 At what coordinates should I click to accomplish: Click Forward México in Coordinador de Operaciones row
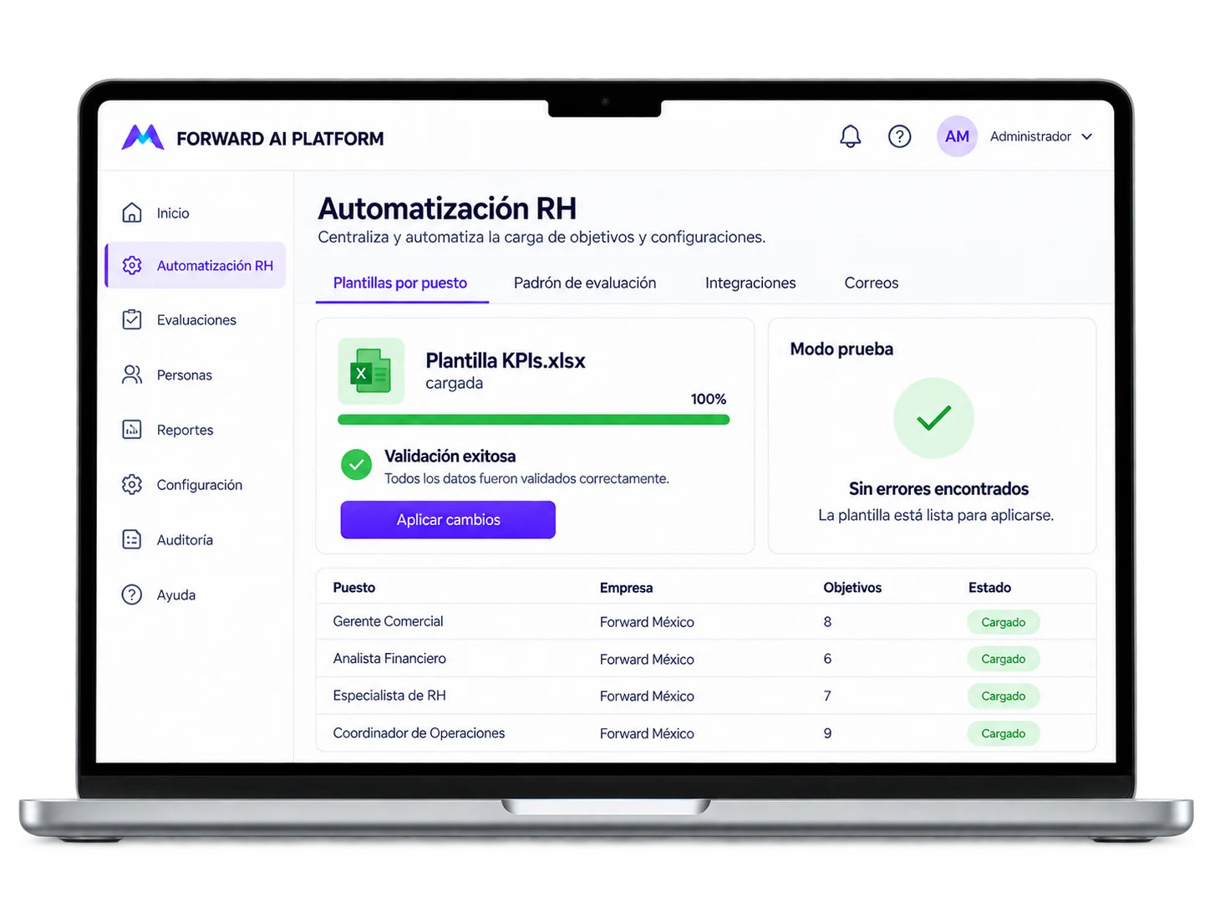647,733
